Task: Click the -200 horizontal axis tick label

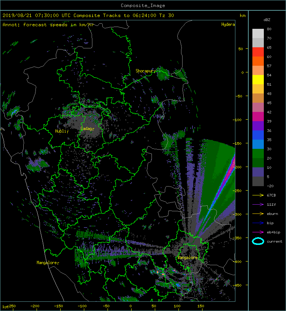Action: [35, 306]
